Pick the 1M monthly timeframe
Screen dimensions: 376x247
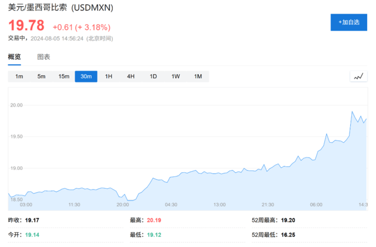(197, 76)
